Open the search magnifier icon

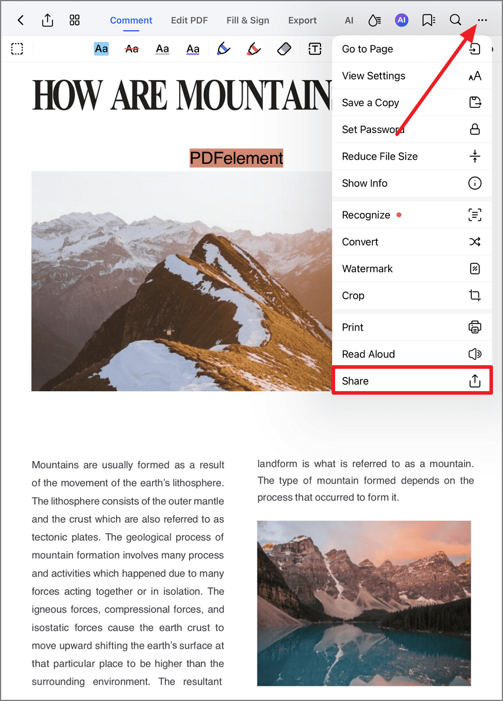pos(455,20)
